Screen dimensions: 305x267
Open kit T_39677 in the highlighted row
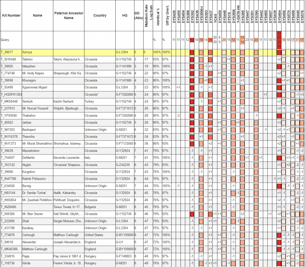7,52
